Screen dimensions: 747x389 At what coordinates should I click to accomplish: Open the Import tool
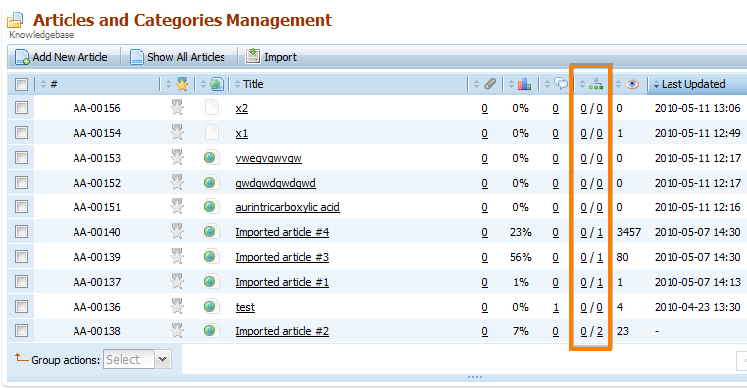(271, 57)
